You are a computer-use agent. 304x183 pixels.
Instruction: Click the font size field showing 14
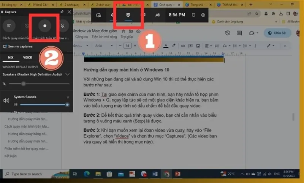pos(127,46)
